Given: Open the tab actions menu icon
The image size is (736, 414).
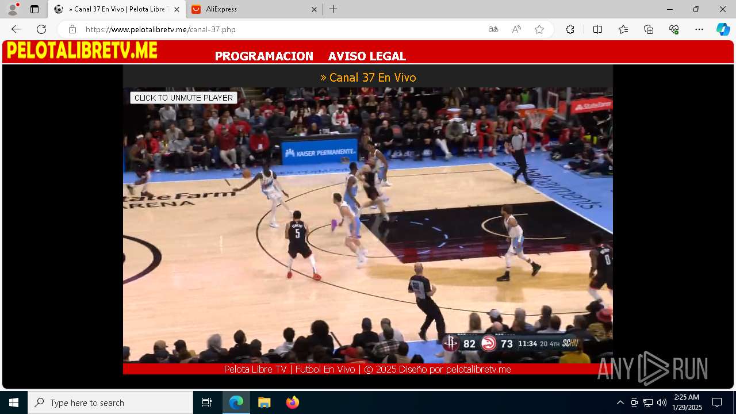Looking at the screenshot, I should coord(34,9).
